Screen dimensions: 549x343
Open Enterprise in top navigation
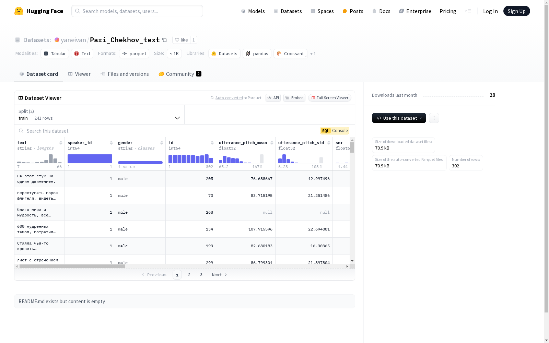click(415, 11)
